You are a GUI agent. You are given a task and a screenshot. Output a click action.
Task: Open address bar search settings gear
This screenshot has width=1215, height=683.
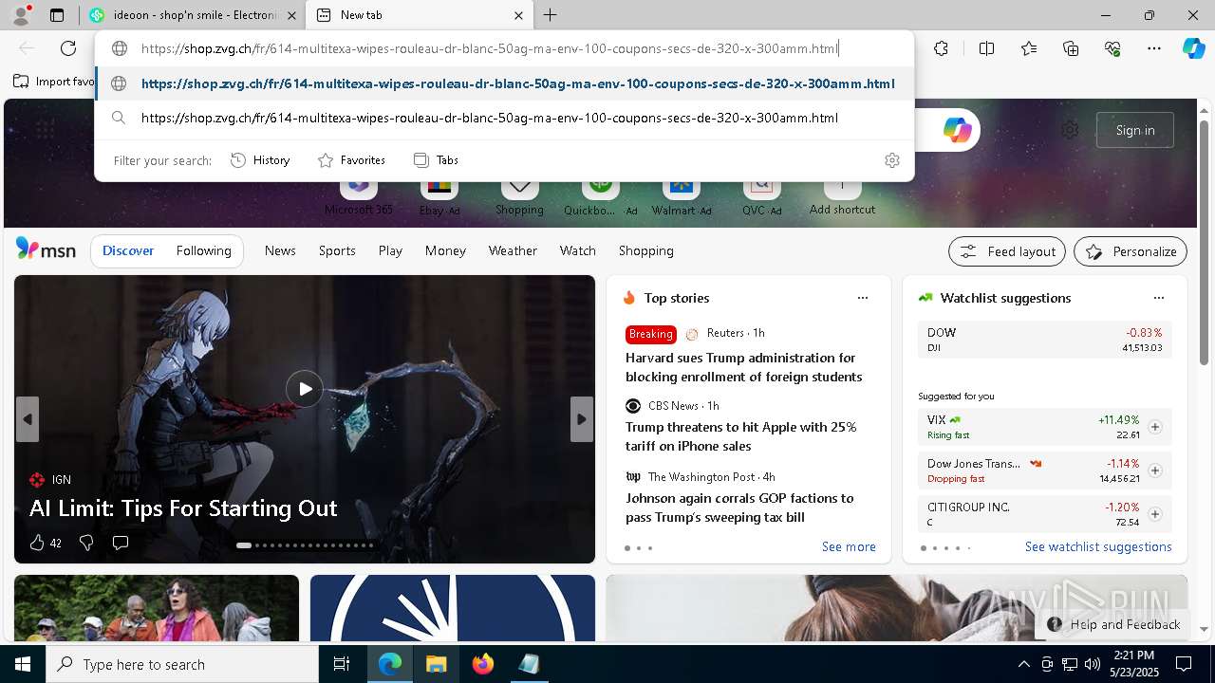(x=891, y=160)
